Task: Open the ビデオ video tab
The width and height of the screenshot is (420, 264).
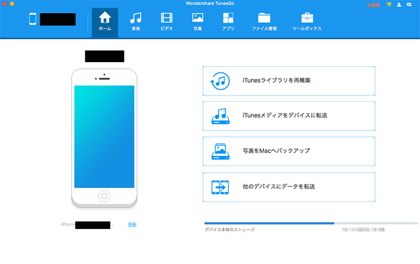Action: [167, 22]
